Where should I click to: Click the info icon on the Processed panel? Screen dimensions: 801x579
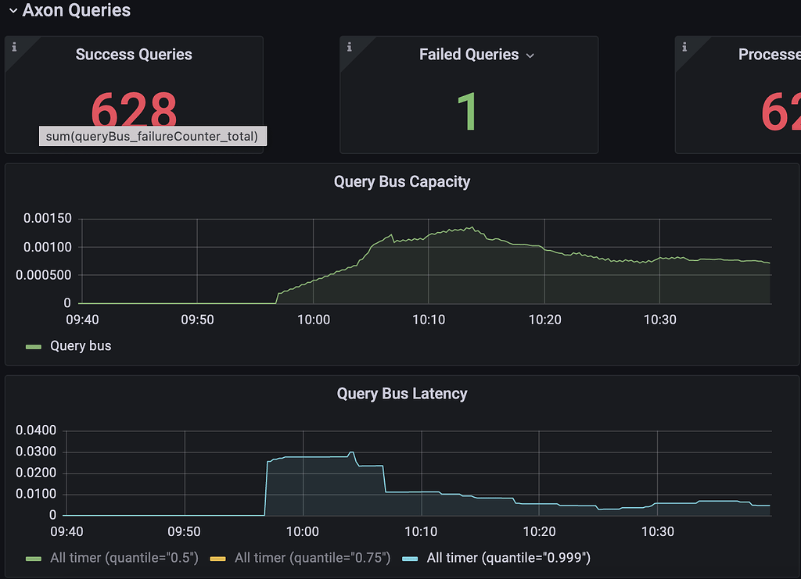[x=684, y=47]
